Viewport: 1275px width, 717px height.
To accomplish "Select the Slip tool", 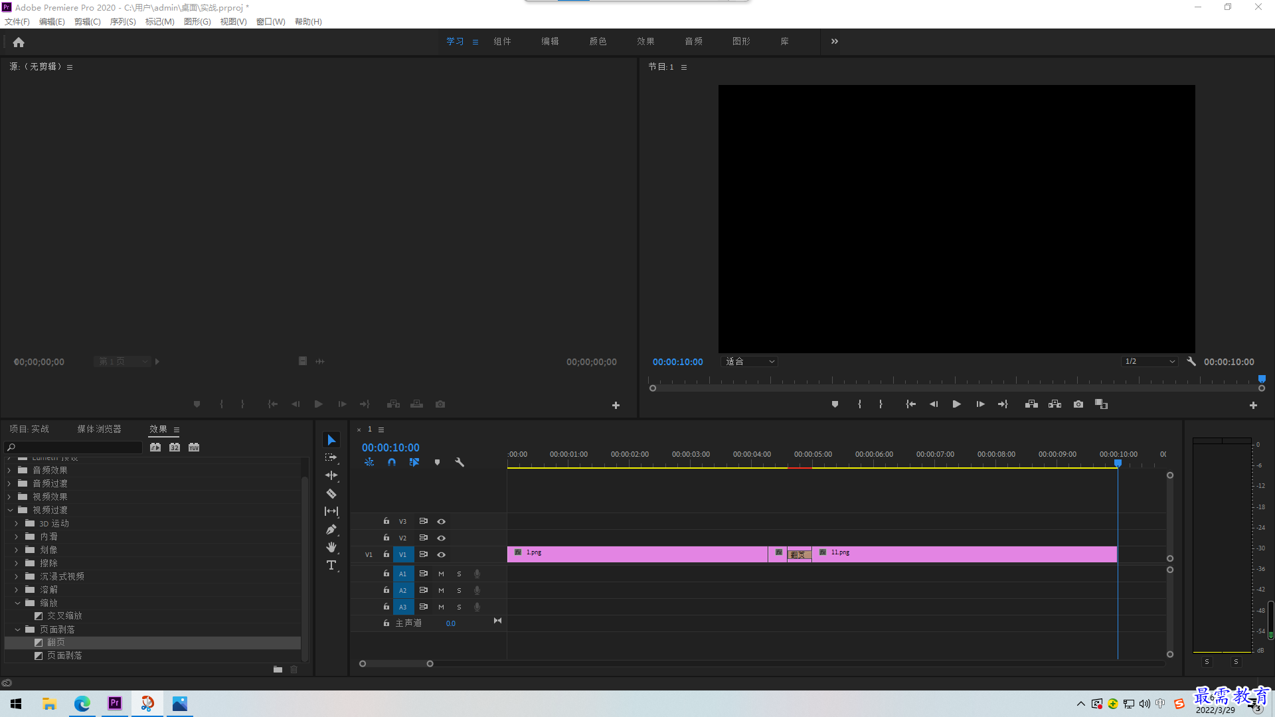I will click(x=331, y=511).
